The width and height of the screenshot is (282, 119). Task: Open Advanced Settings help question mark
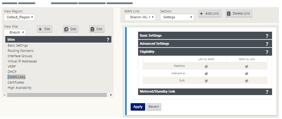(x=267, y=44)
